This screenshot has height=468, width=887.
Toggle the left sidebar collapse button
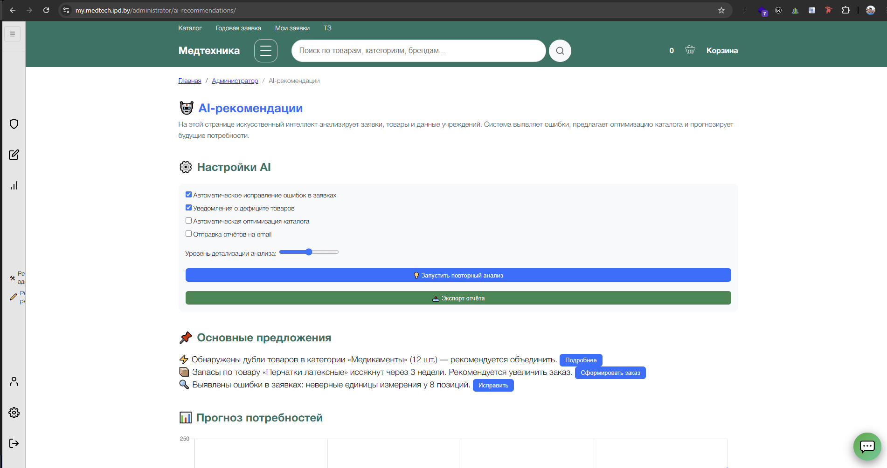click(13, 34)
